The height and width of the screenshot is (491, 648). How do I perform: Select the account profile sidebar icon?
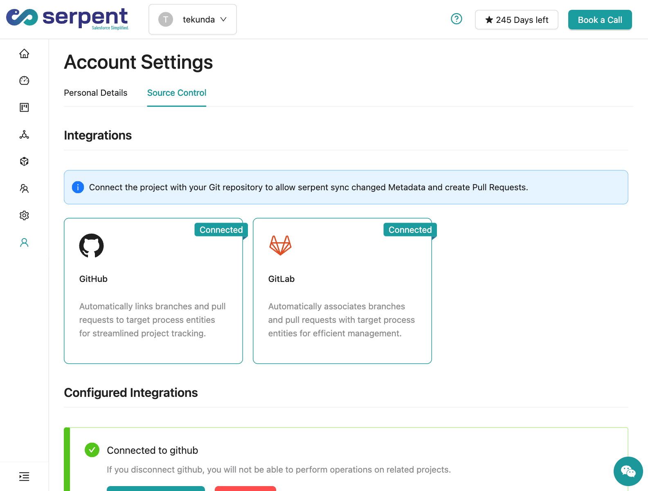[x=24, y=243]
